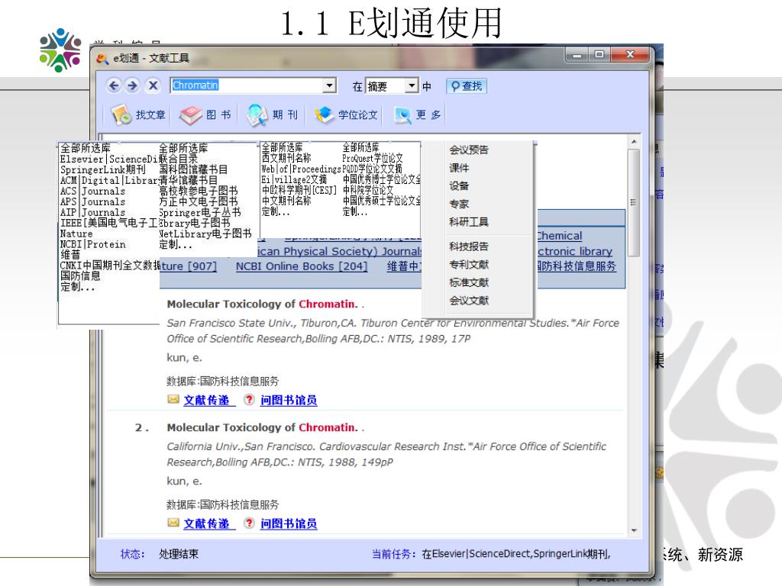Open the 找文章 toolbar item
782x586 pixels.
(138, 114)
